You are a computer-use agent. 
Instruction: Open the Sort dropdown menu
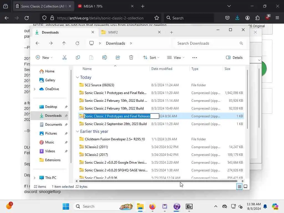coord(151,58)
